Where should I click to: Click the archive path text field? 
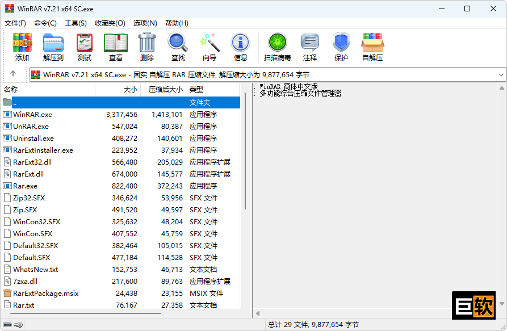[268, 75]
